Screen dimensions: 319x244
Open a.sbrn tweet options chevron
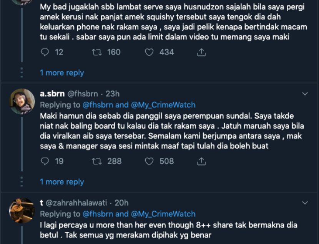pos(305,94)
